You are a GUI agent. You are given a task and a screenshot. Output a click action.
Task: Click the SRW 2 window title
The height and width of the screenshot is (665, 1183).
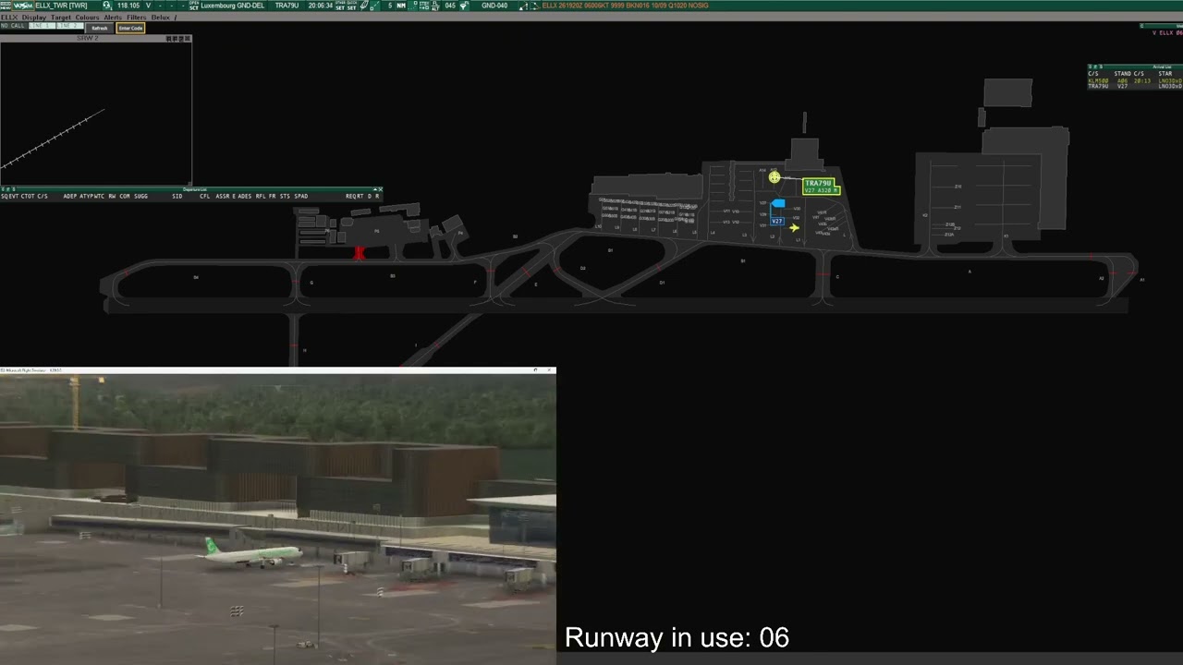coord(87,39)
